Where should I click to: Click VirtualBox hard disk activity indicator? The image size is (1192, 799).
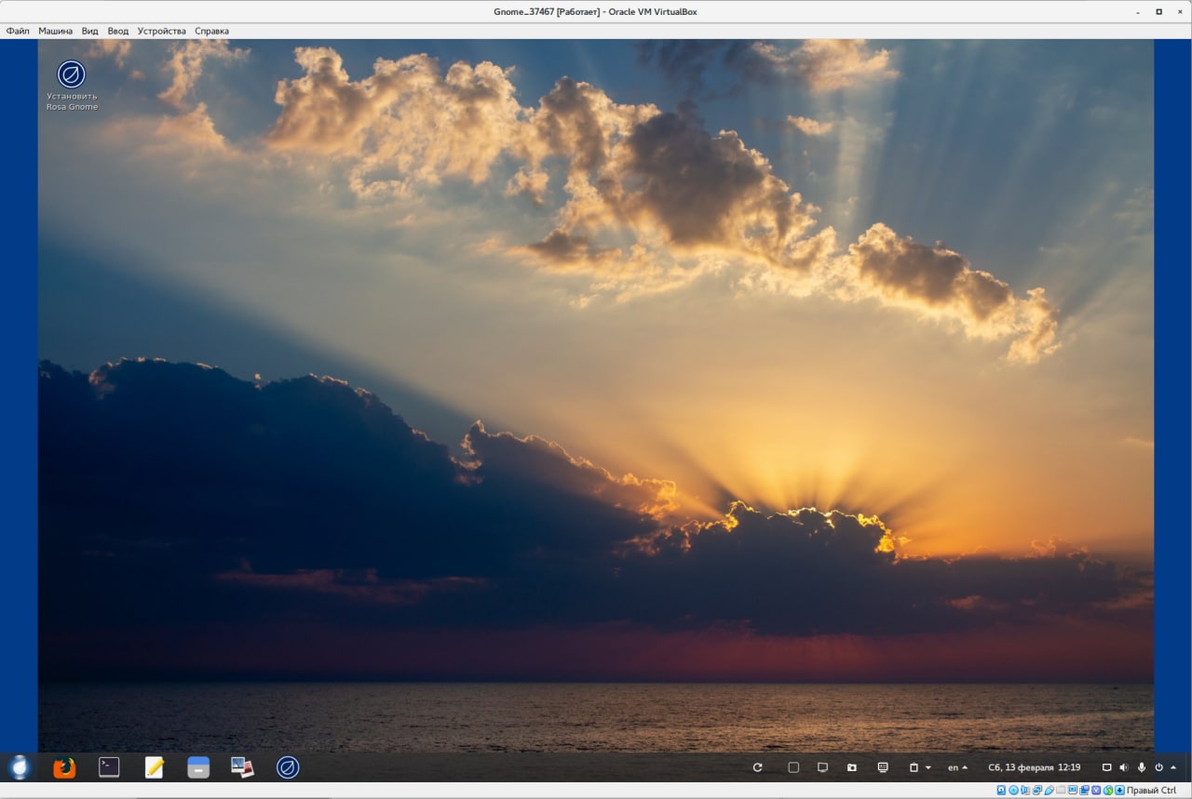[1001, 790]
